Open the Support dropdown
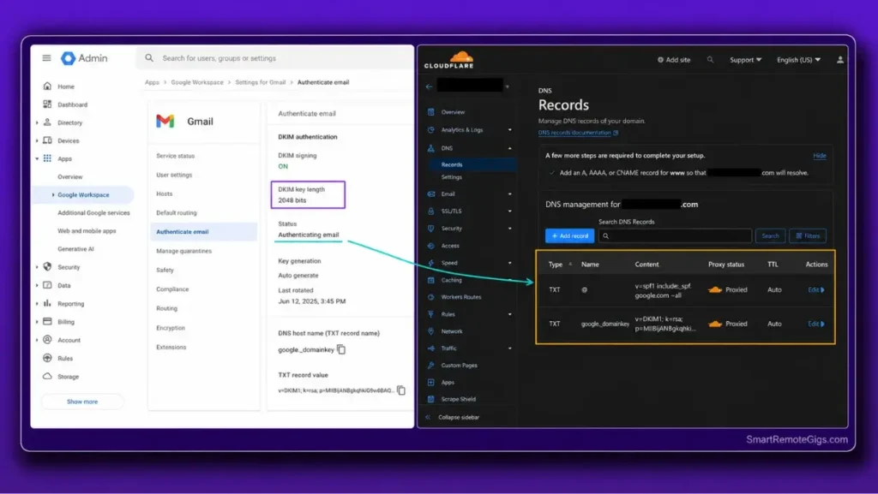The height and width of the screenshot is (494, 878). (745, 60)
